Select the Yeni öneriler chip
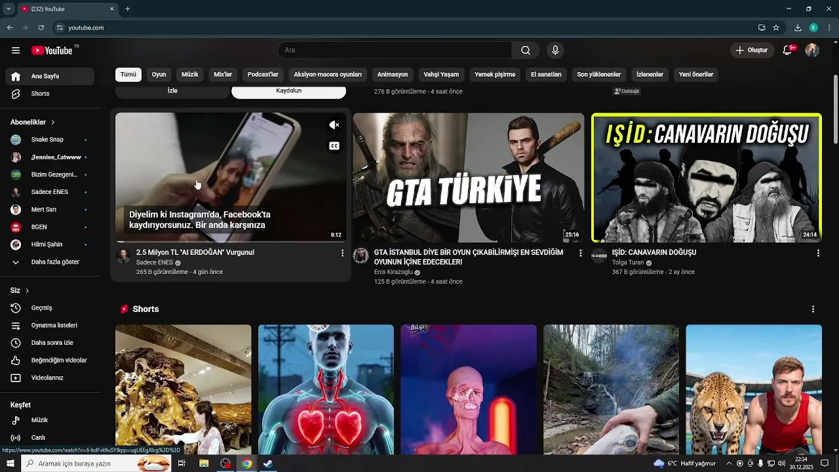The height and width of the screenshot is (472, 839). [696, 75]
